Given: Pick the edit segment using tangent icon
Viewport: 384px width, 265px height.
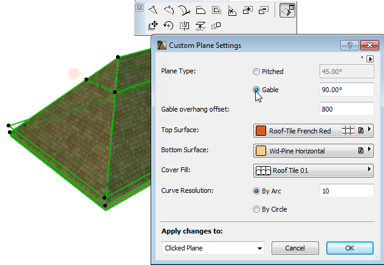Looking at the screenshot, I should (x=185, y=10).
